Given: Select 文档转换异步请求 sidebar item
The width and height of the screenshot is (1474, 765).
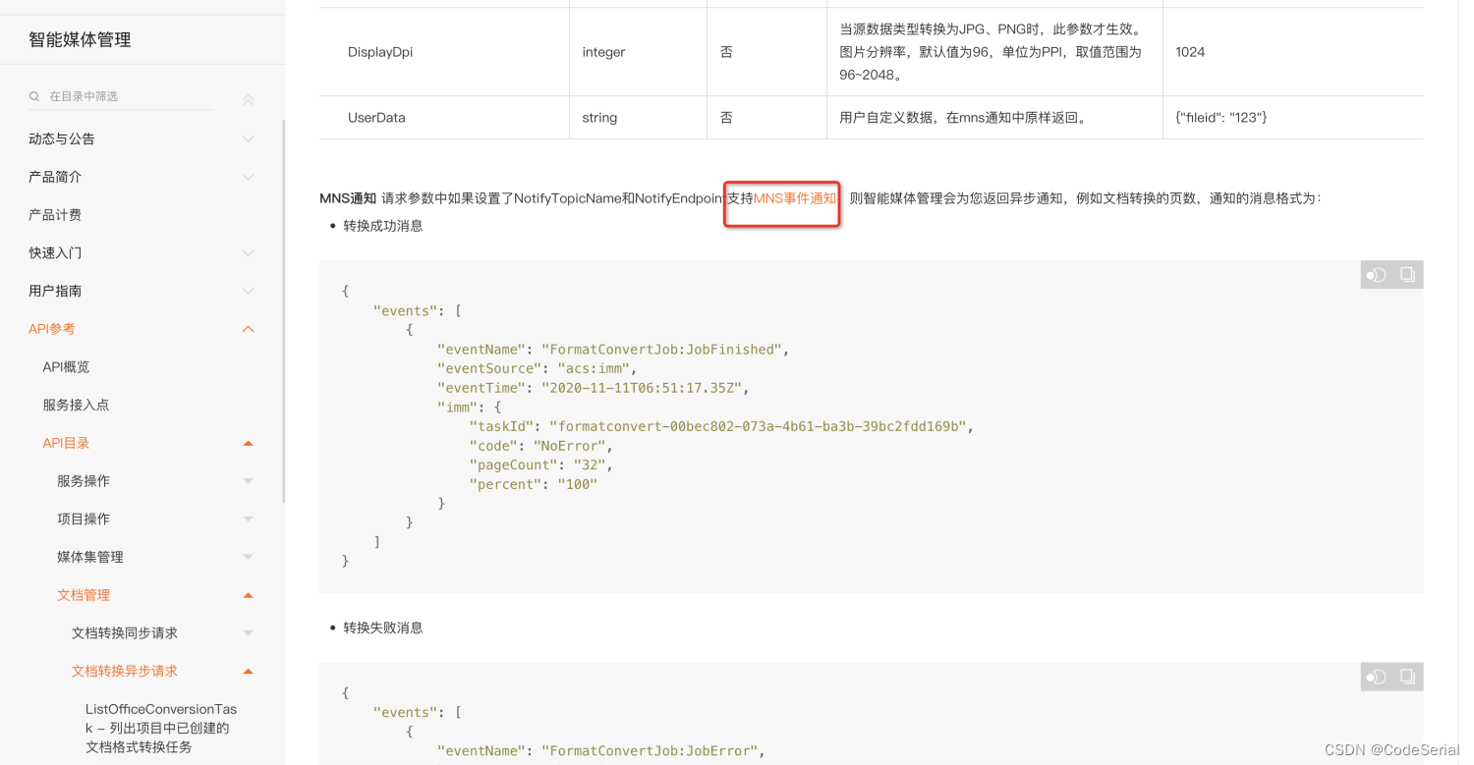Looking at the screenshot, I should pyautogui.click(x=125, y=671).
